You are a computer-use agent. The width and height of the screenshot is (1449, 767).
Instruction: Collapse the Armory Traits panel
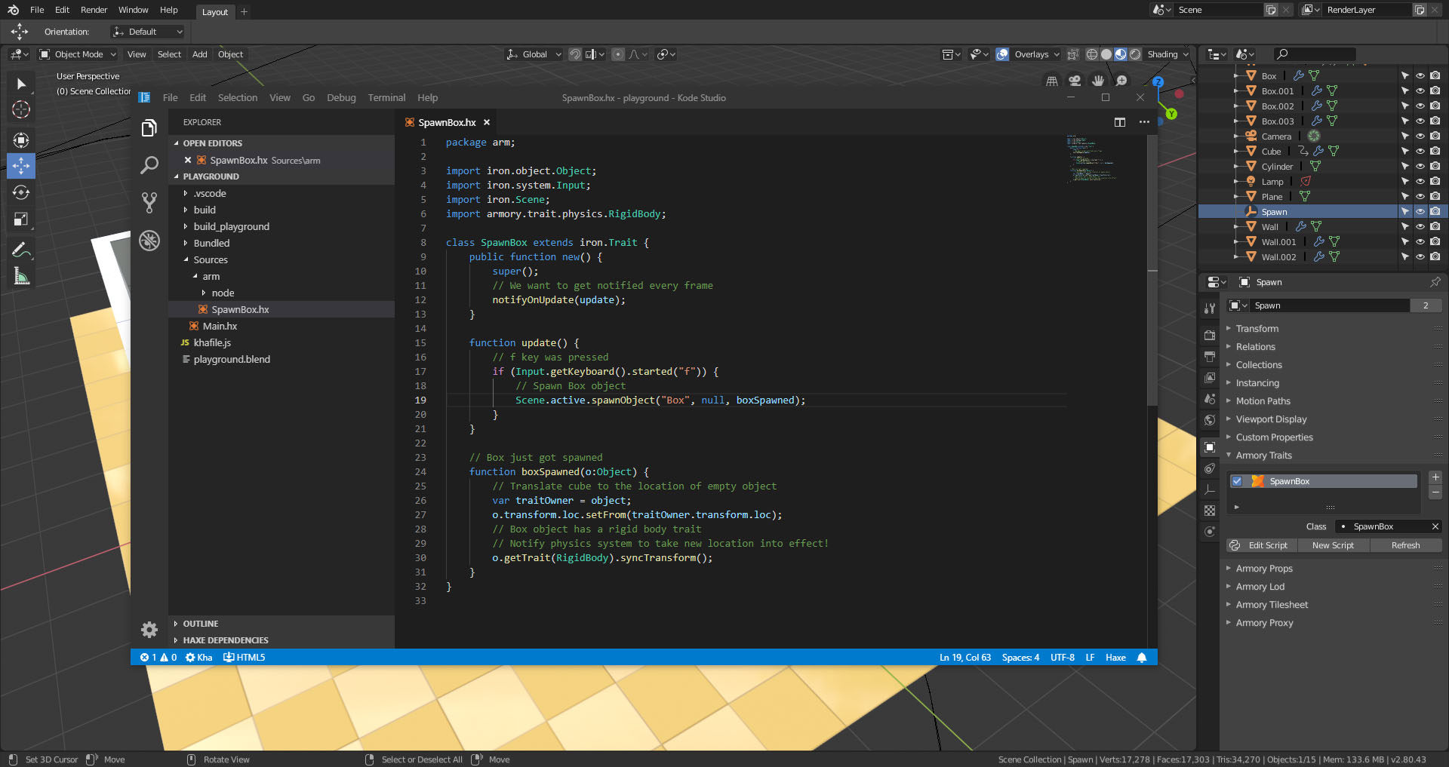[1263, 456]
